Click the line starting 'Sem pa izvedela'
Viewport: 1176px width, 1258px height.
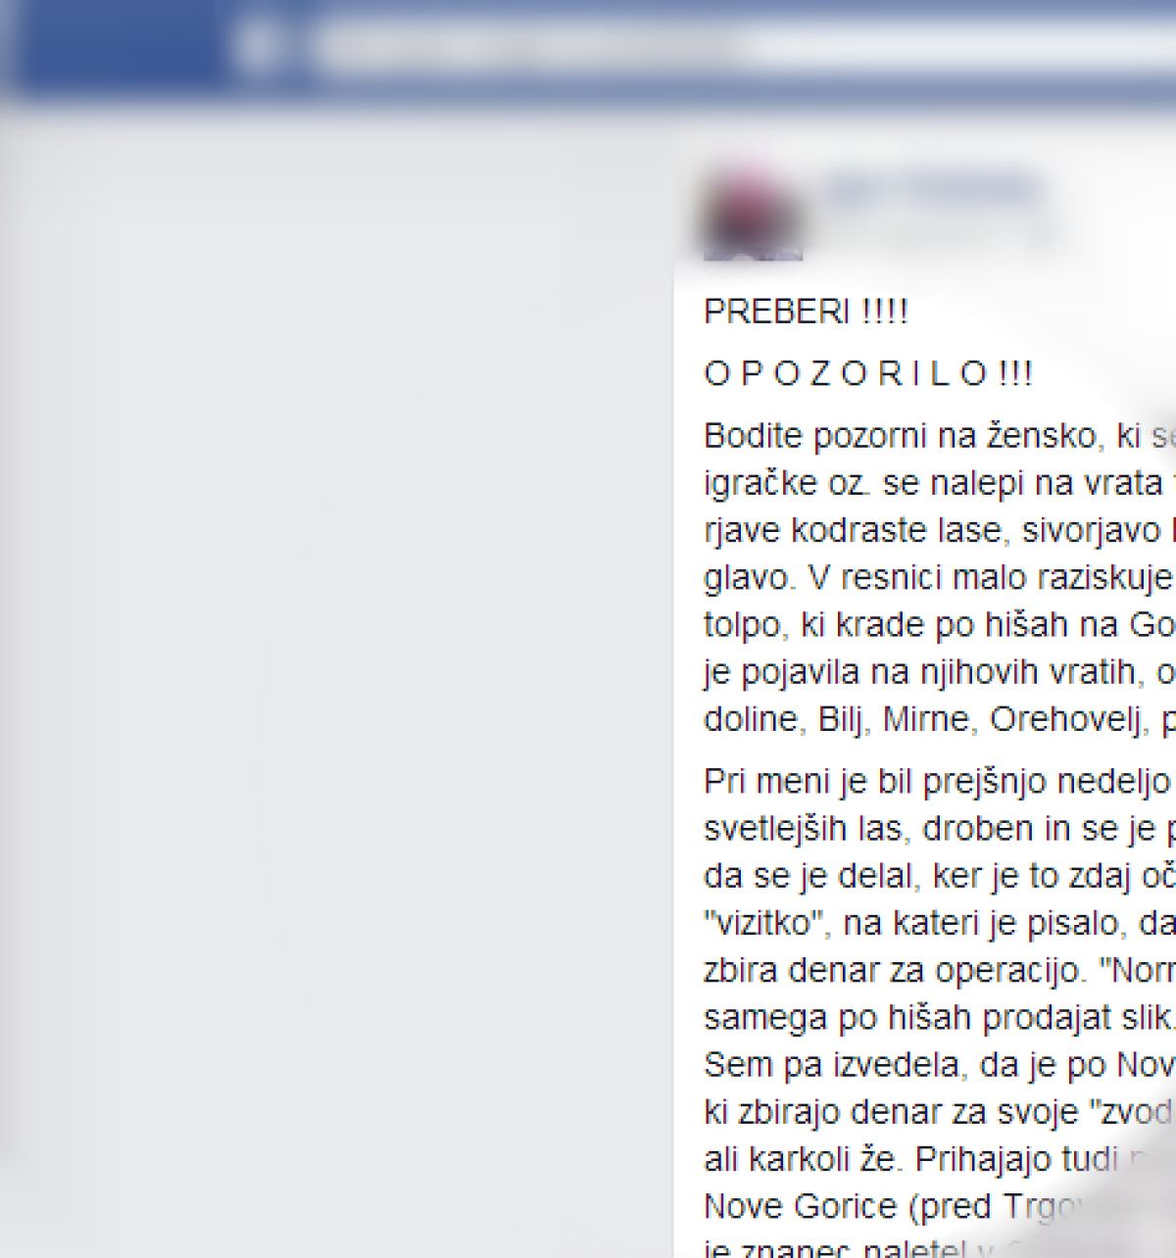pyautogui.click(x=940, y=1065)
